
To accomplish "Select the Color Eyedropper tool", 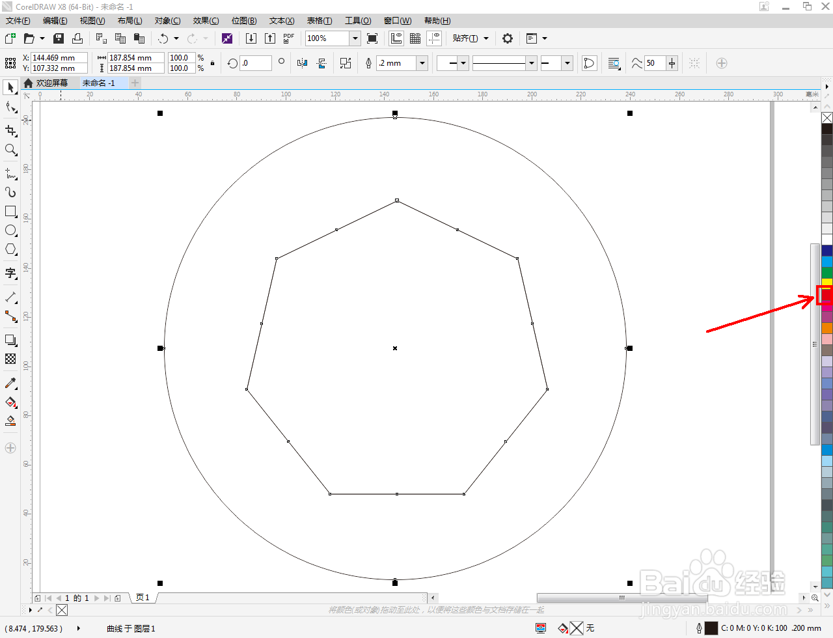I will click(x=10, y=383).
